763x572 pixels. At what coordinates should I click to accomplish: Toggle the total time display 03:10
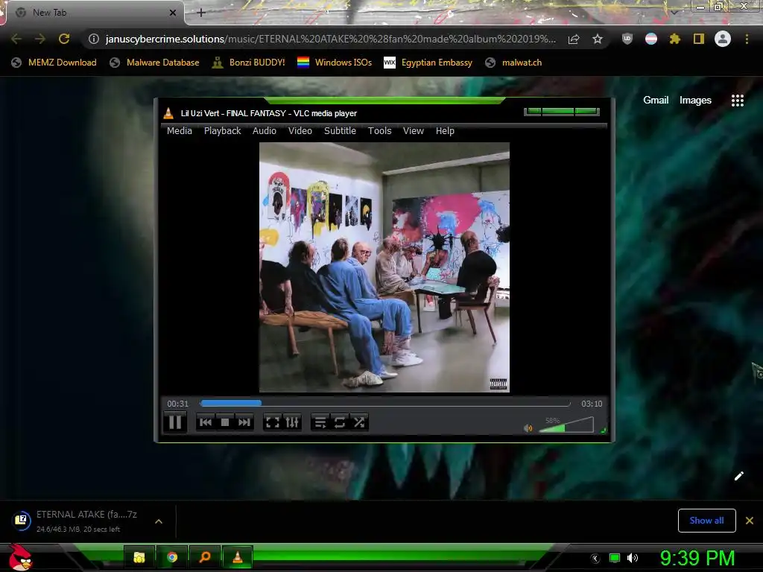592,404
